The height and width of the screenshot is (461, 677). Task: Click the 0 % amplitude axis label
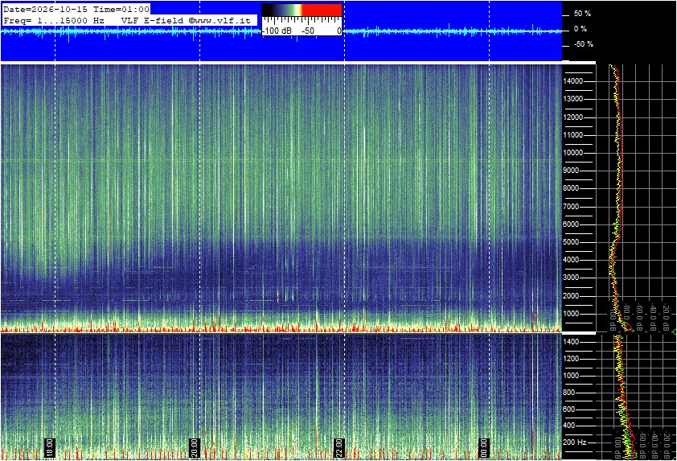581,29
